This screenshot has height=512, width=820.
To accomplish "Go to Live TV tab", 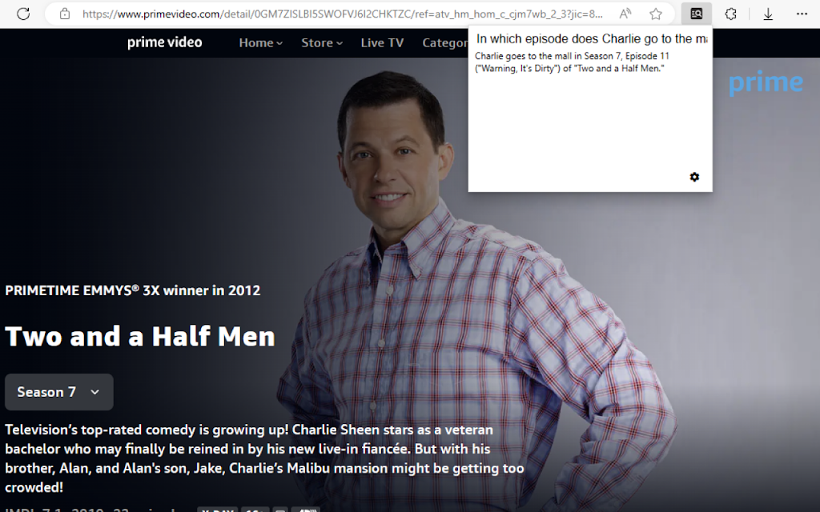I will (382, 43).
